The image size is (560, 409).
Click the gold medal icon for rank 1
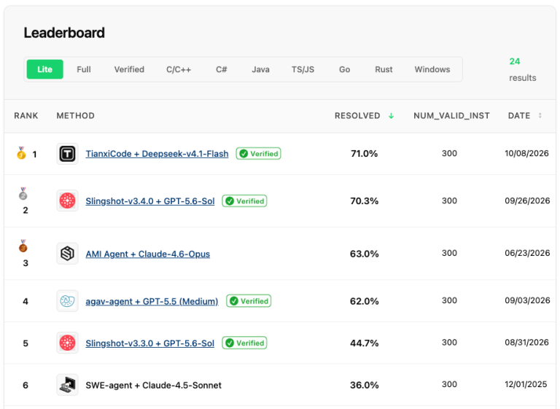(21, 153)
